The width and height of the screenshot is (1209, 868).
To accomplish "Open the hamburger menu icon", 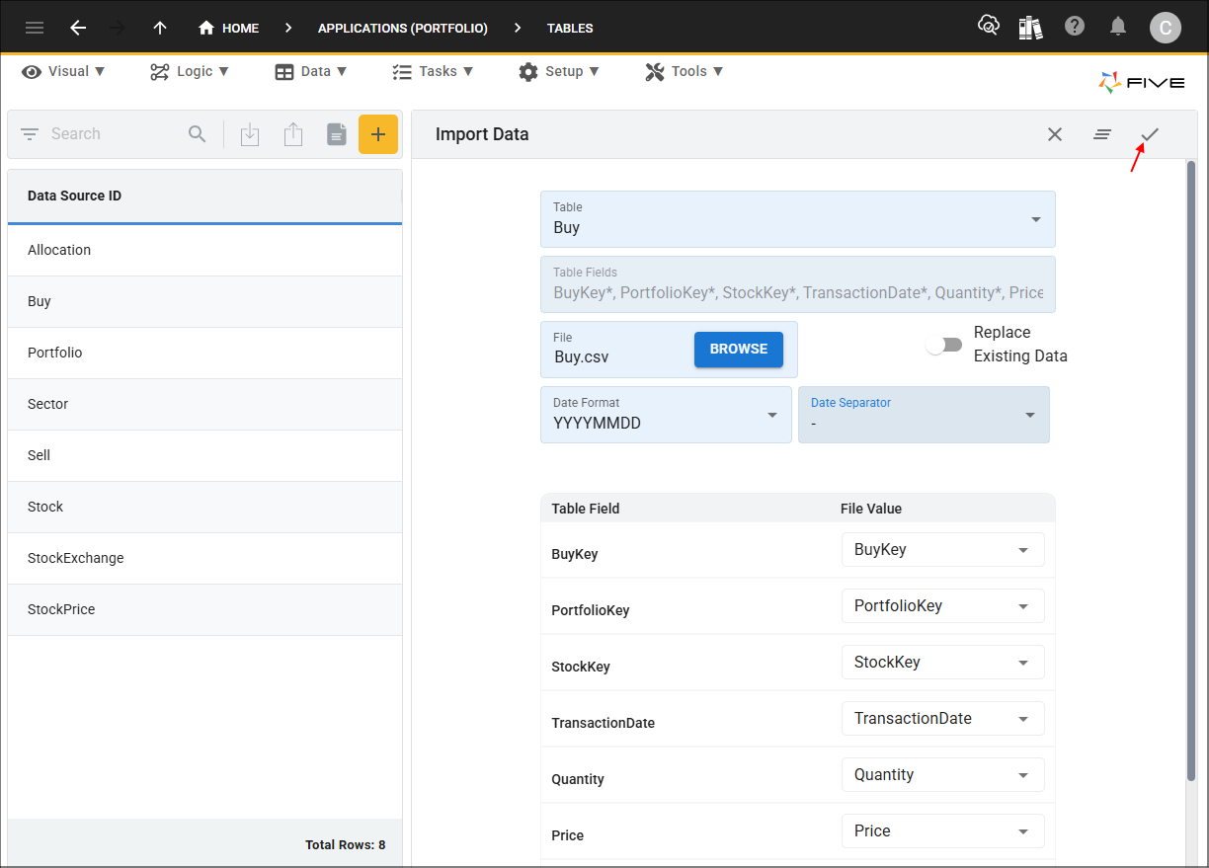I will point(35,28).
